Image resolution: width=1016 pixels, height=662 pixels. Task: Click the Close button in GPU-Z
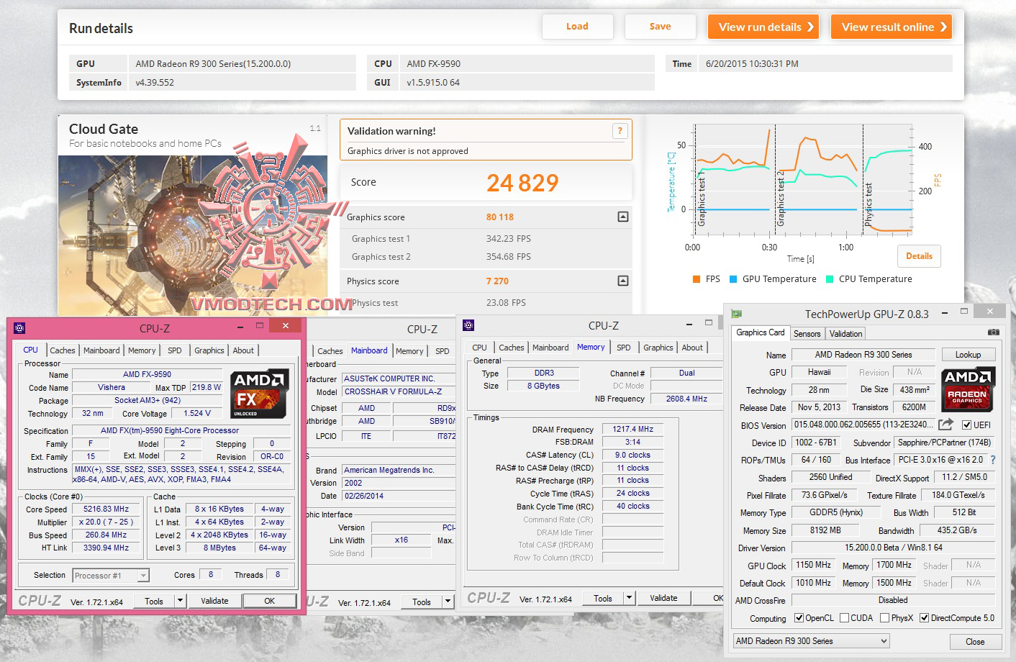[x=975, y=642]
